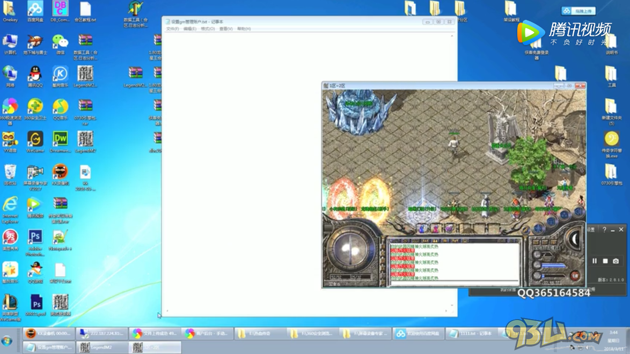Launch the Baidu Netdisk cloud shortcut
This screenshot has width=630, height=354.
[x=35, y=11]
